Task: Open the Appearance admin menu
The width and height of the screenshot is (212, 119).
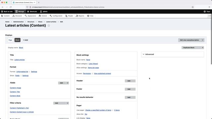Action: point(30,16)
